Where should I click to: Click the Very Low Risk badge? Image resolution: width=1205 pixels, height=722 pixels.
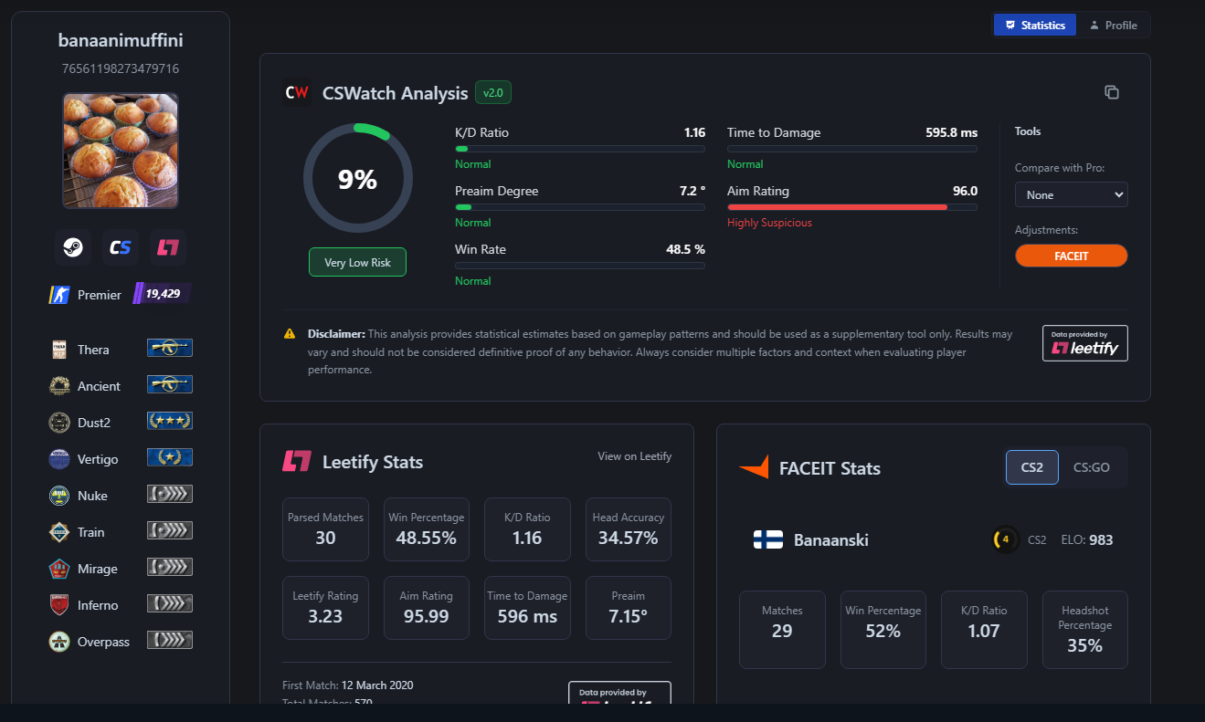pos(357,262)
